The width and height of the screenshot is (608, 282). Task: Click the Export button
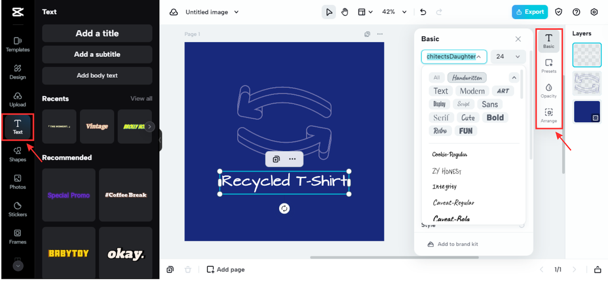point(530,12)
